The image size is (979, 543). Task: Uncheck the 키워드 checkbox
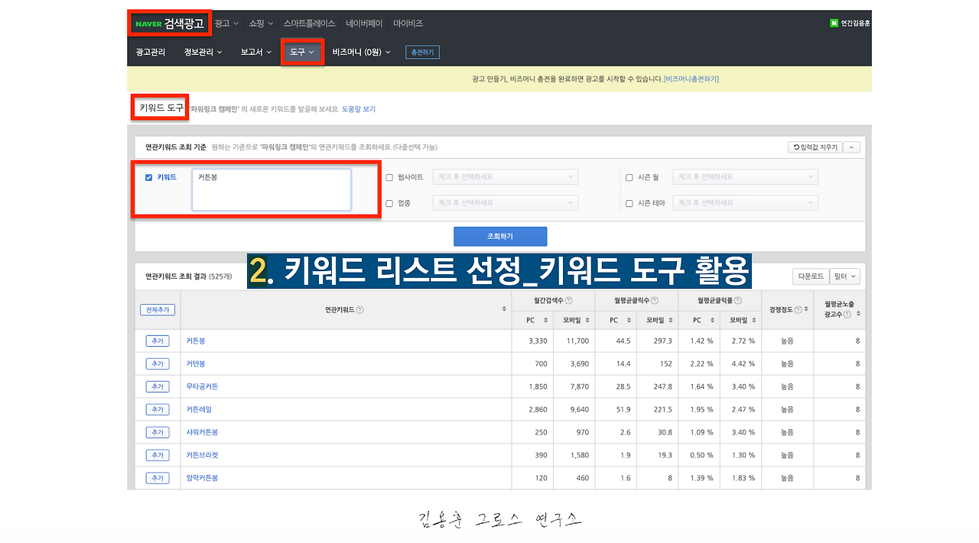click(148, 177)
